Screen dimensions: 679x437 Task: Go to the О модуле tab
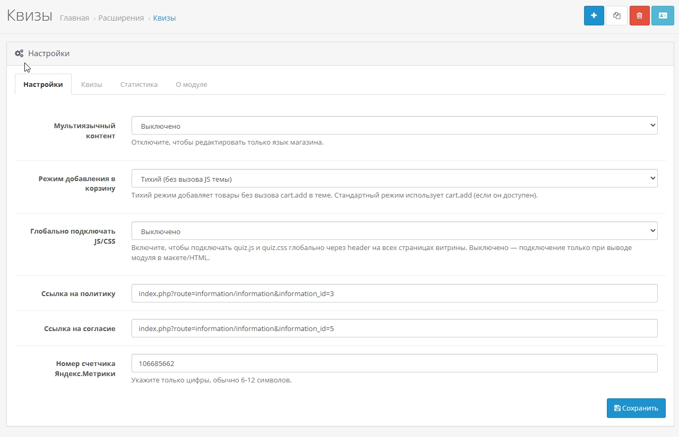191,85
